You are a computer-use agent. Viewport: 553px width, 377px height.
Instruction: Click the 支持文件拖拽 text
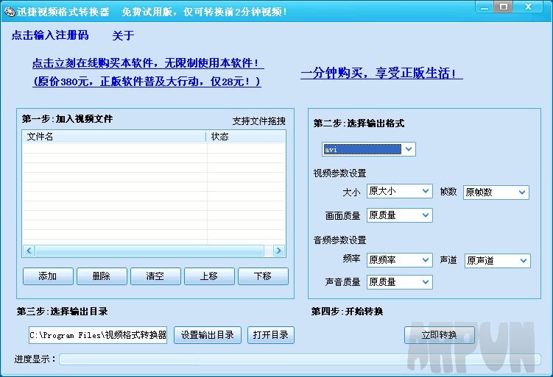click(258, 121)
